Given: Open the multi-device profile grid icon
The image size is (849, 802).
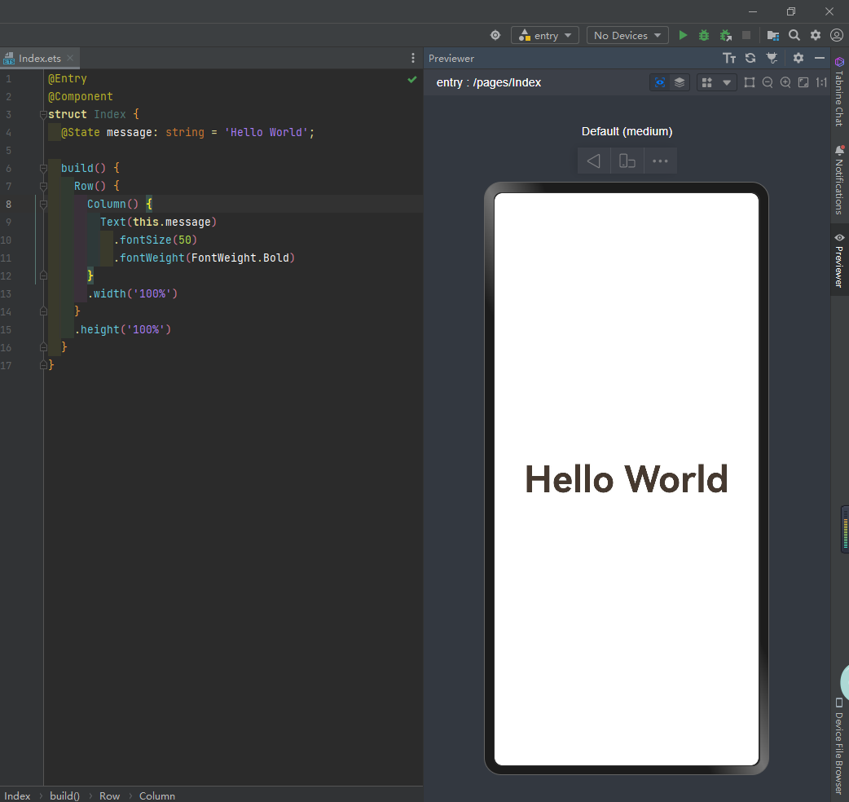Looking at the screenshot, I should (706, 82).
